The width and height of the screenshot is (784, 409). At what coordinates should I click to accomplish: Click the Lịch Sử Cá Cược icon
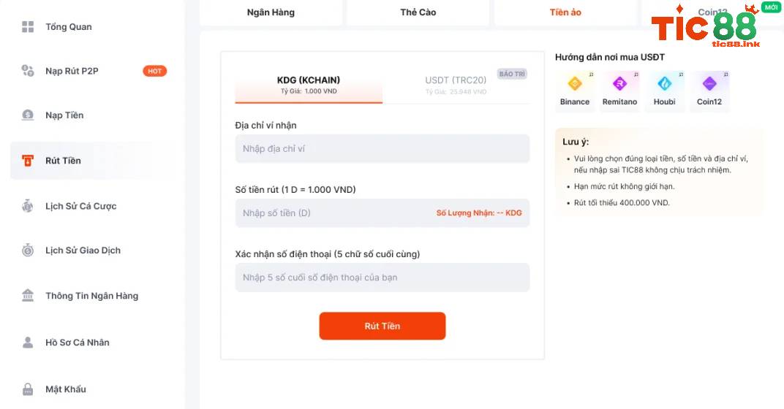(x=28, y=206)
